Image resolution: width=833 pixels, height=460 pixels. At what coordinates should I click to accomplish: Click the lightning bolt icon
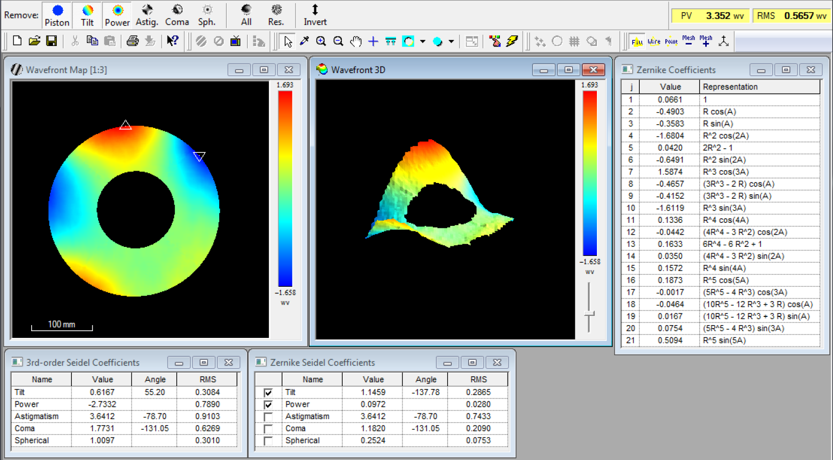click(x=512, y=41)
